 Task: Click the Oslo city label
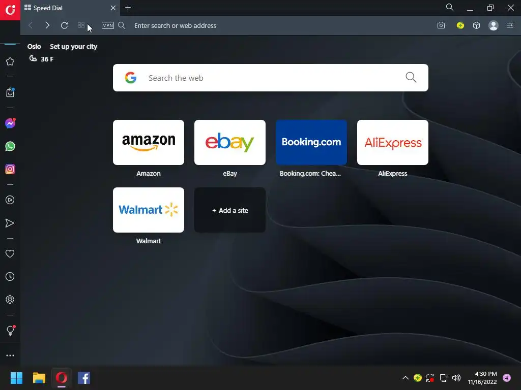(x=34, y=46)
